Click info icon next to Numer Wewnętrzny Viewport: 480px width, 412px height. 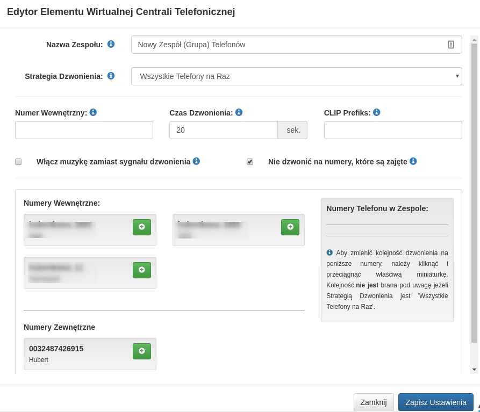click(x=93, y=112)
